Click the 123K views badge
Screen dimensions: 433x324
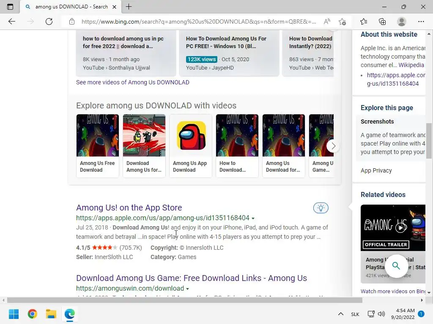point(202,59)
